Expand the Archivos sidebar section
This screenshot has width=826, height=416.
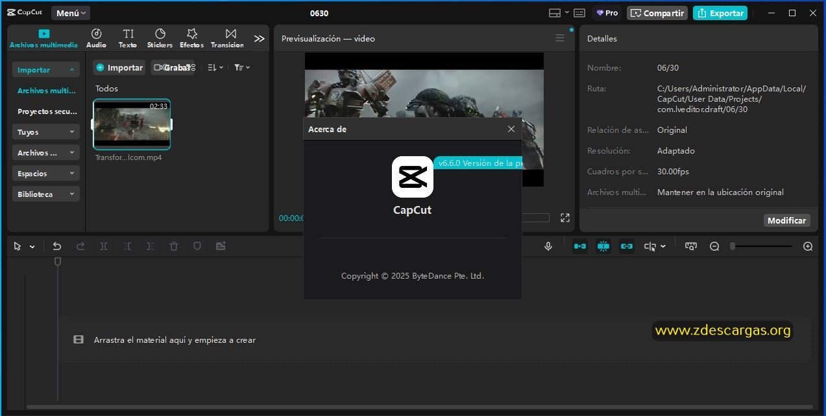(x=46, y=152)
